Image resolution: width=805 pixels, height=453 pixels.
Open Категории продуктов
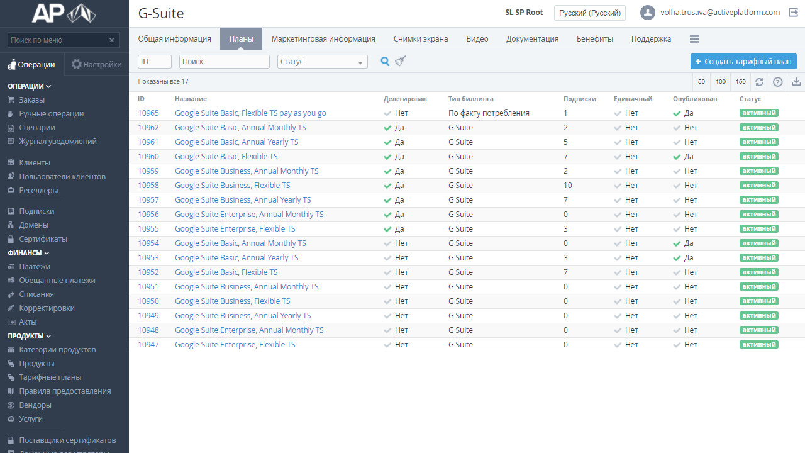(x=57, y=350)
